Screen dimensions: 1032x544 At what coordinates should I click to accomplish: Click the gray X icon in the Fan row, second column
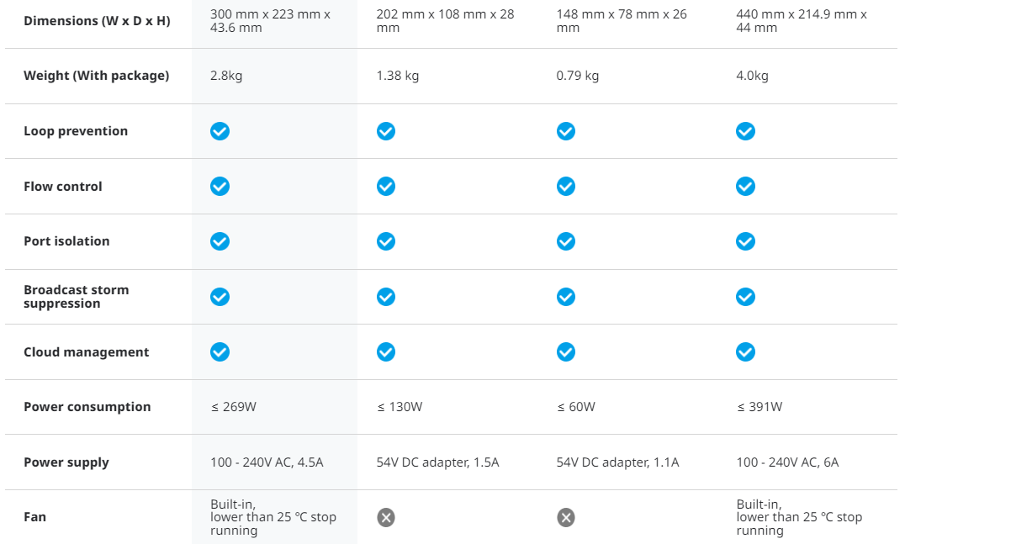coord(386,517)
